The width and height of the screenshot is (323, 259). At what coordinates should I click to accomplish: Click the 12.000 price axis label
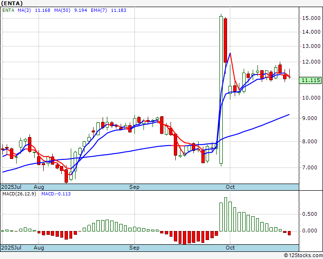pos(311,62)
